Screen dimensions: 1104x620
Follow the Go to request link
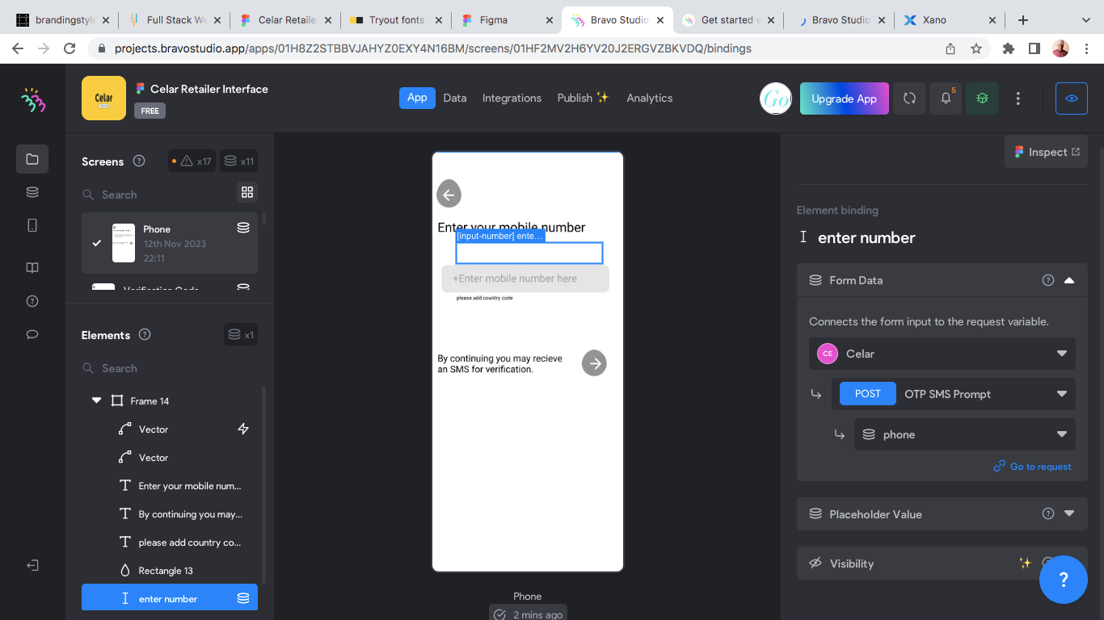pos(1033,467)
